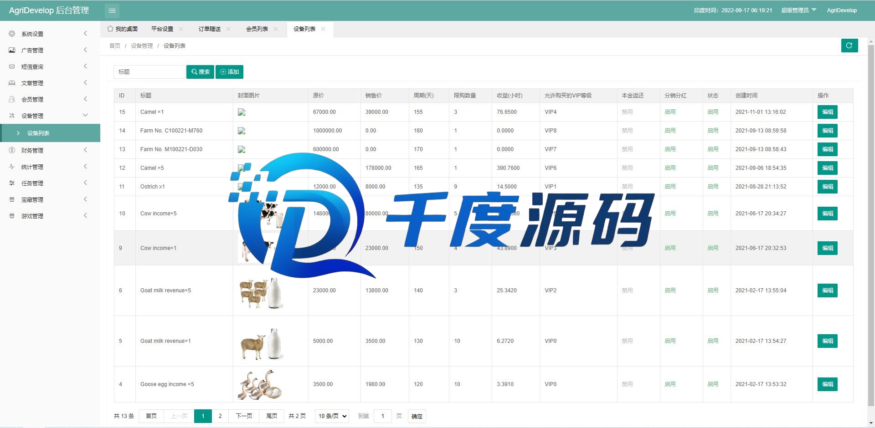Screen dimensions: 875x428
Task: Expand the 广告管理 sidebar menu
Action: click(85, 50)
